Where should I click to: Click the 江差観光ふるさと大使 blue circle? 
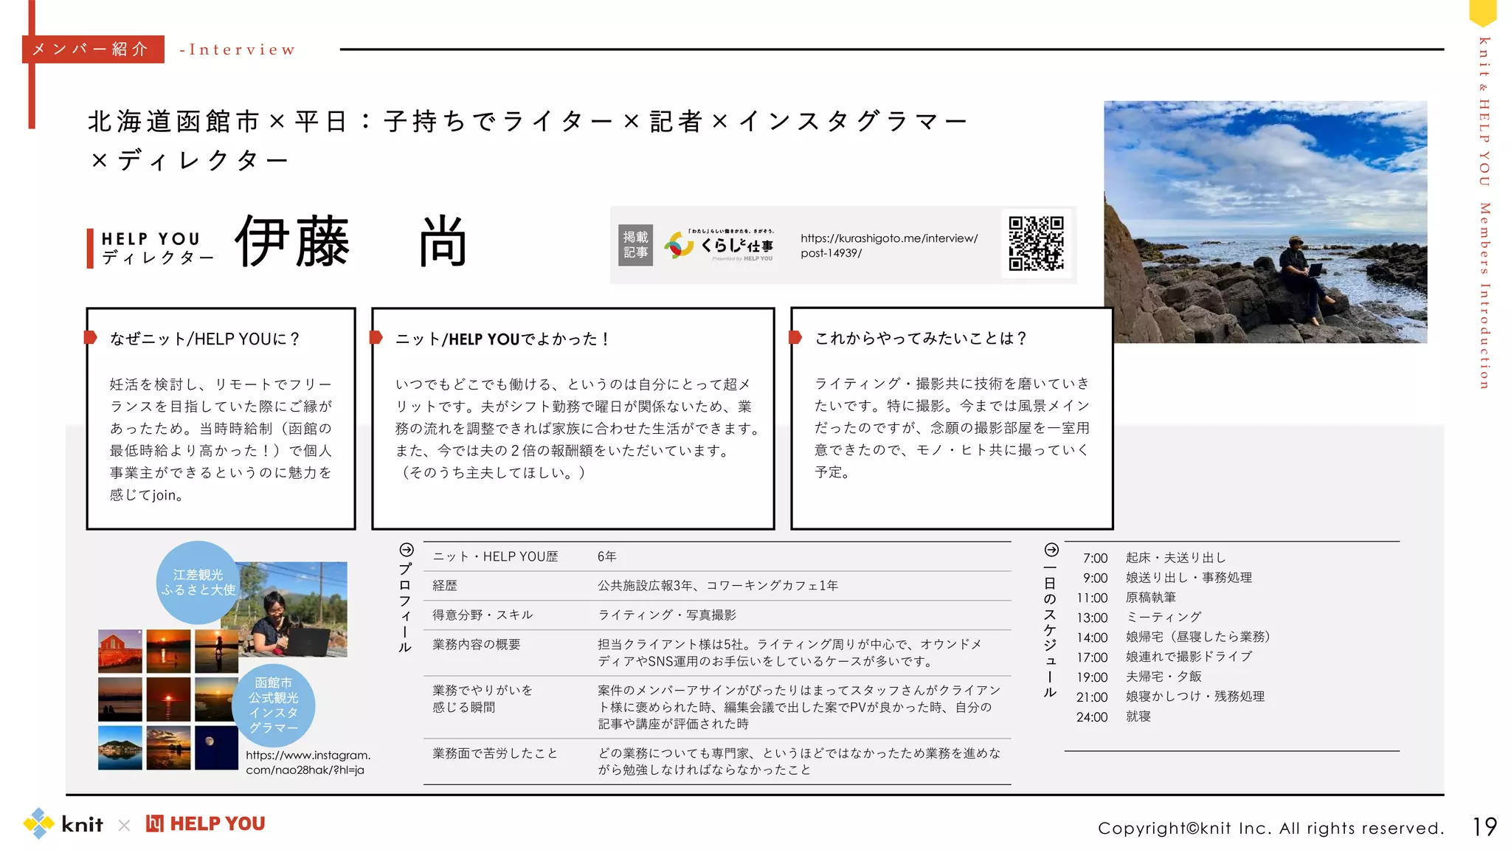[x=198, y=582]
